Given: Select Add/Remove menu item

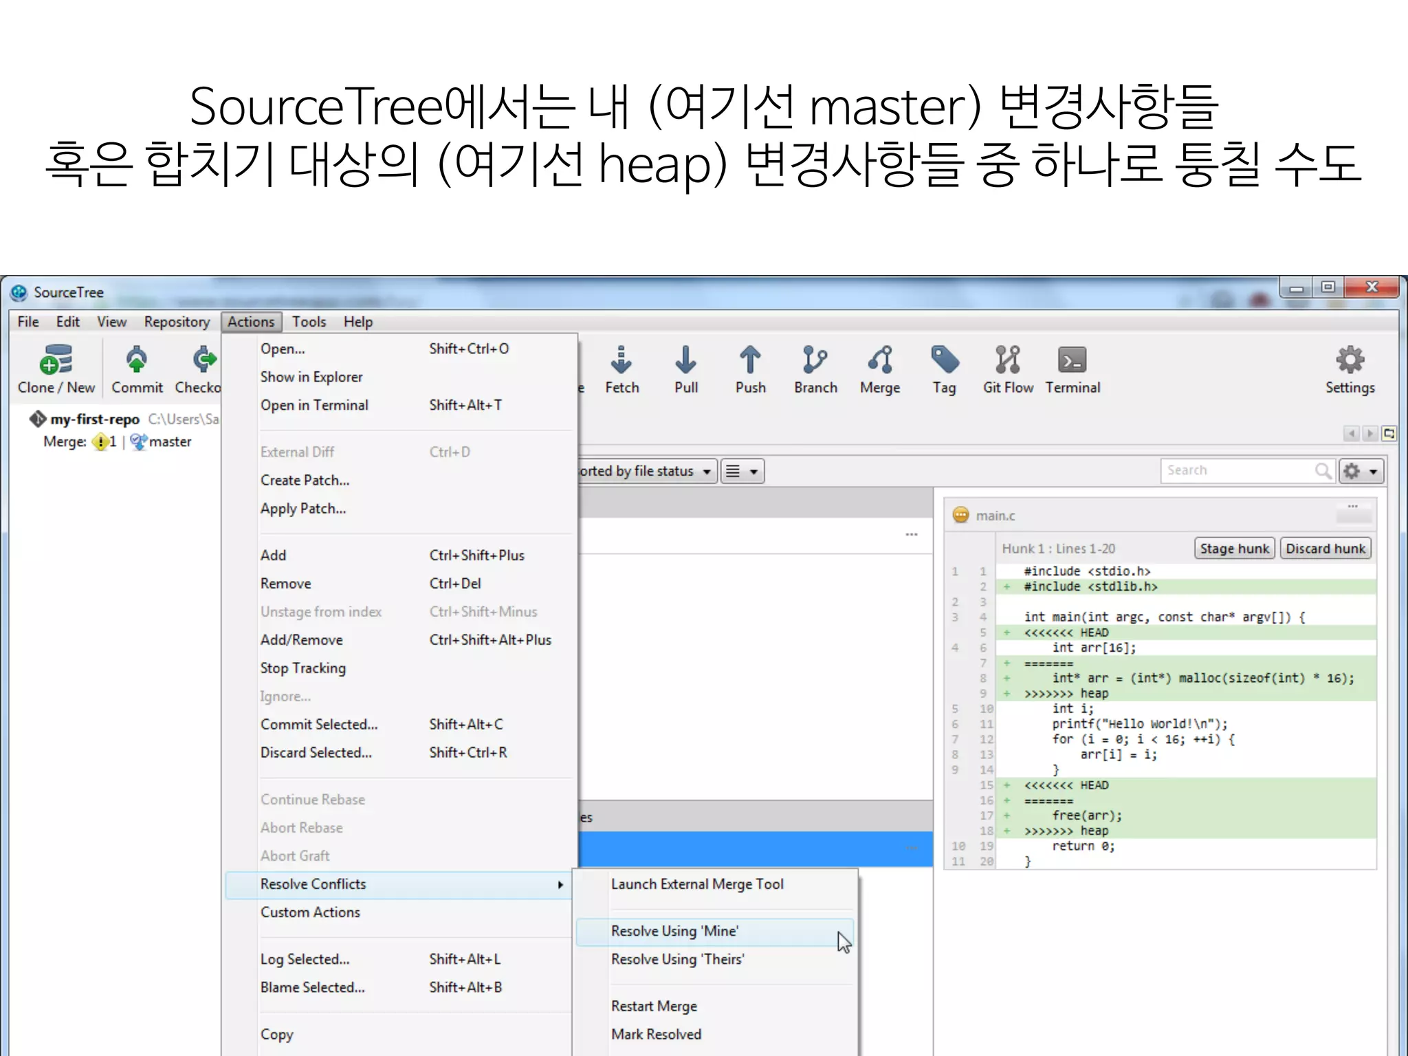Looking at the screenshot, I should pos(400,639).
